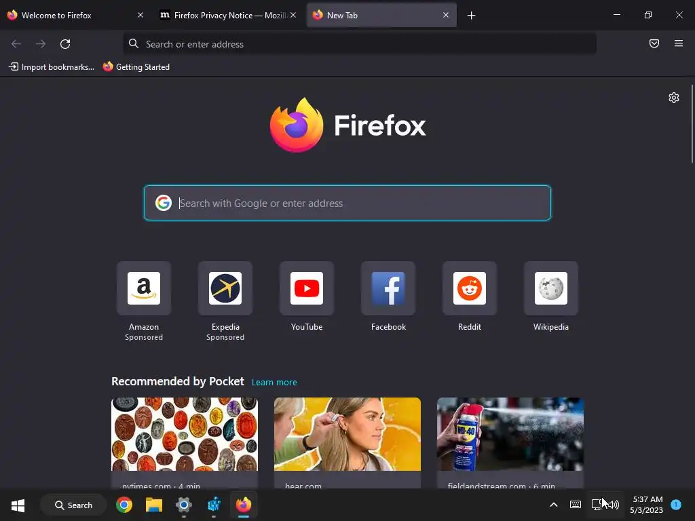Viewport: 695px width, 521px height.
Task: Open the volume tray icon
Action: (x=614, y=505)
